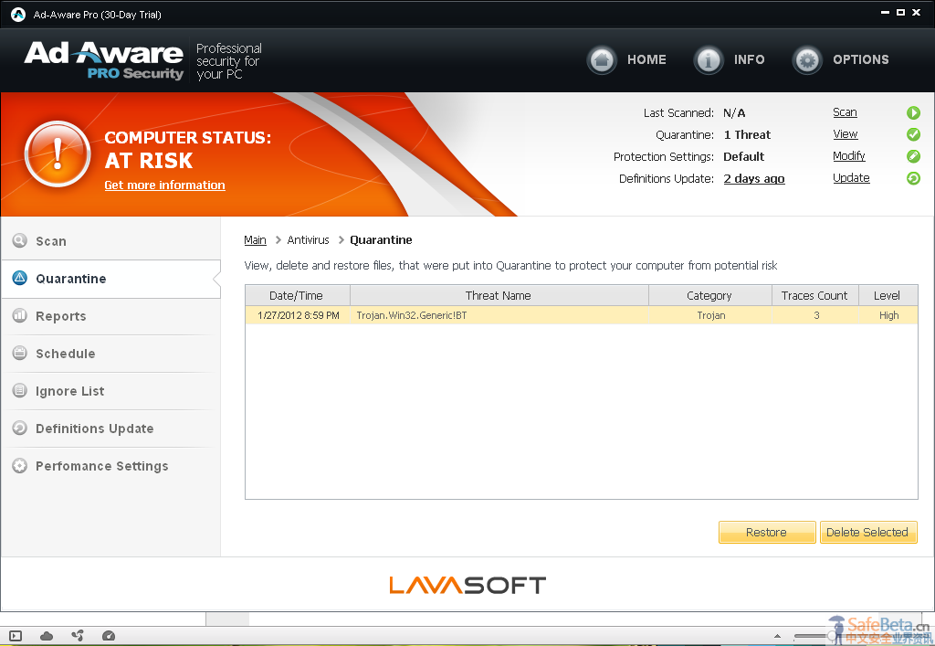
Task: Click the panel toggle icon in bottom bar
Action: [x=16, y=636]
